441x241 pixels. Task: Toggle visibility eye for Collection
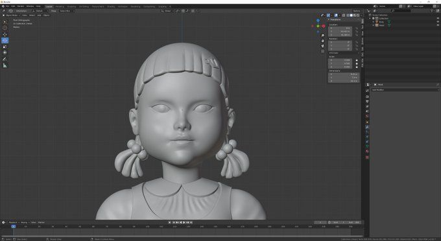coord(438,18)
